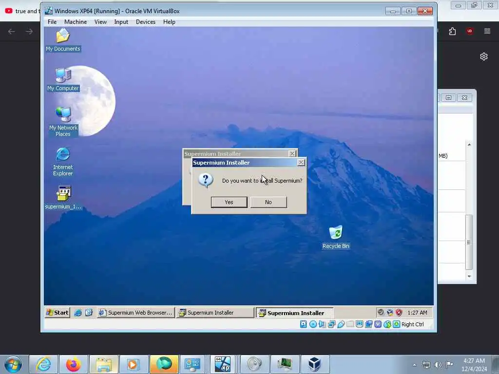Close the background Supermium Installer window
The width and height of the screenshot is (499, 374).
(x=292, y=153)
